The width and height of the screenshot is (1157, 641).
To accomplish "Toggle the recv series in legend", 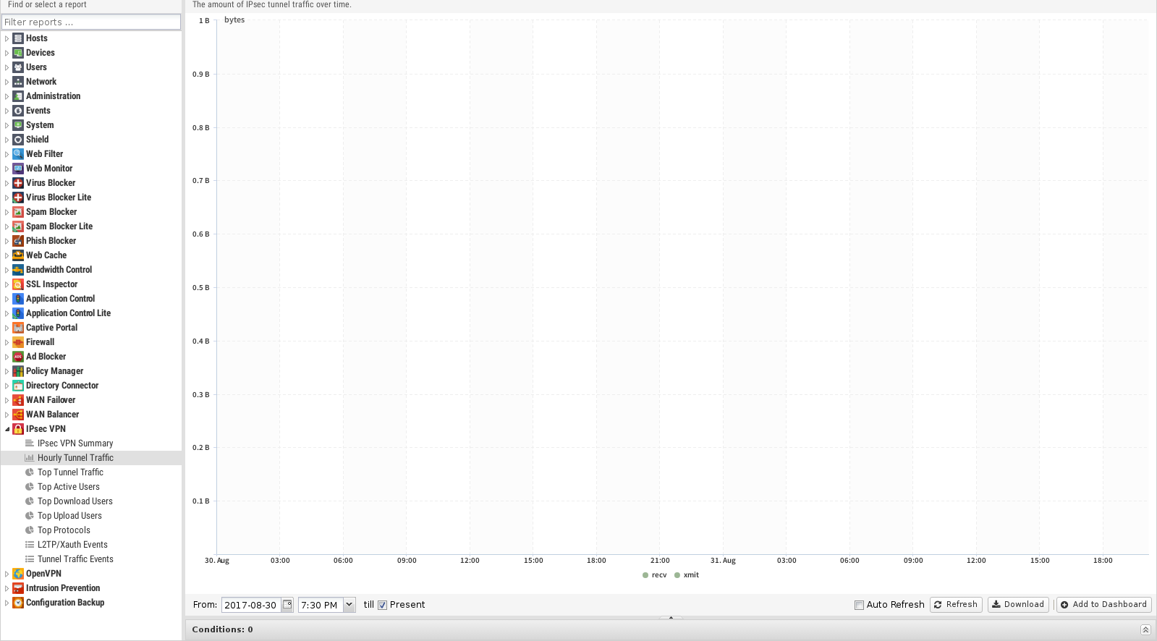I will pos(655,575).
